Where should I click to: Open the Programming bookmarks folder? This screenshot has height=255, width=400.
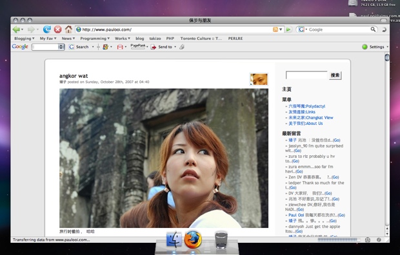[x=95, y=39]
